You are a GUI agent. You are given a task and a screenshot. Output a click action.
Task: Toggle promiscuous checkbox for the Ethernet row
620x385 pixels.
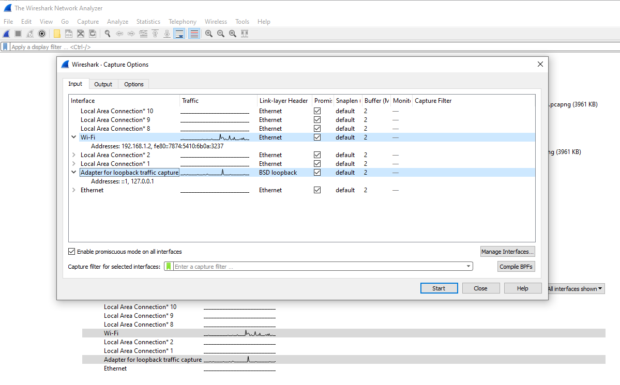[317, 190]
